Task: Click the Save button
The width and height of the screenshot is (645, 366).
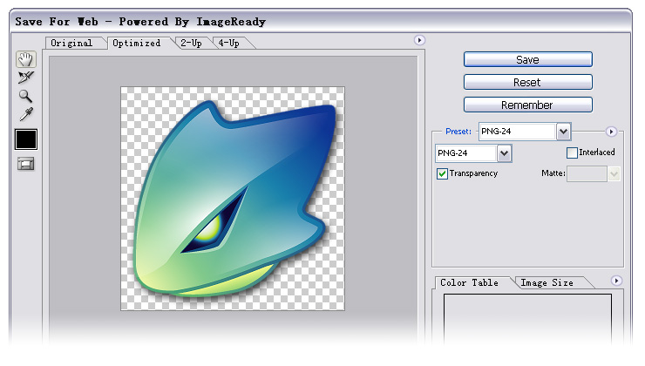Action: [x=527, y=59]
